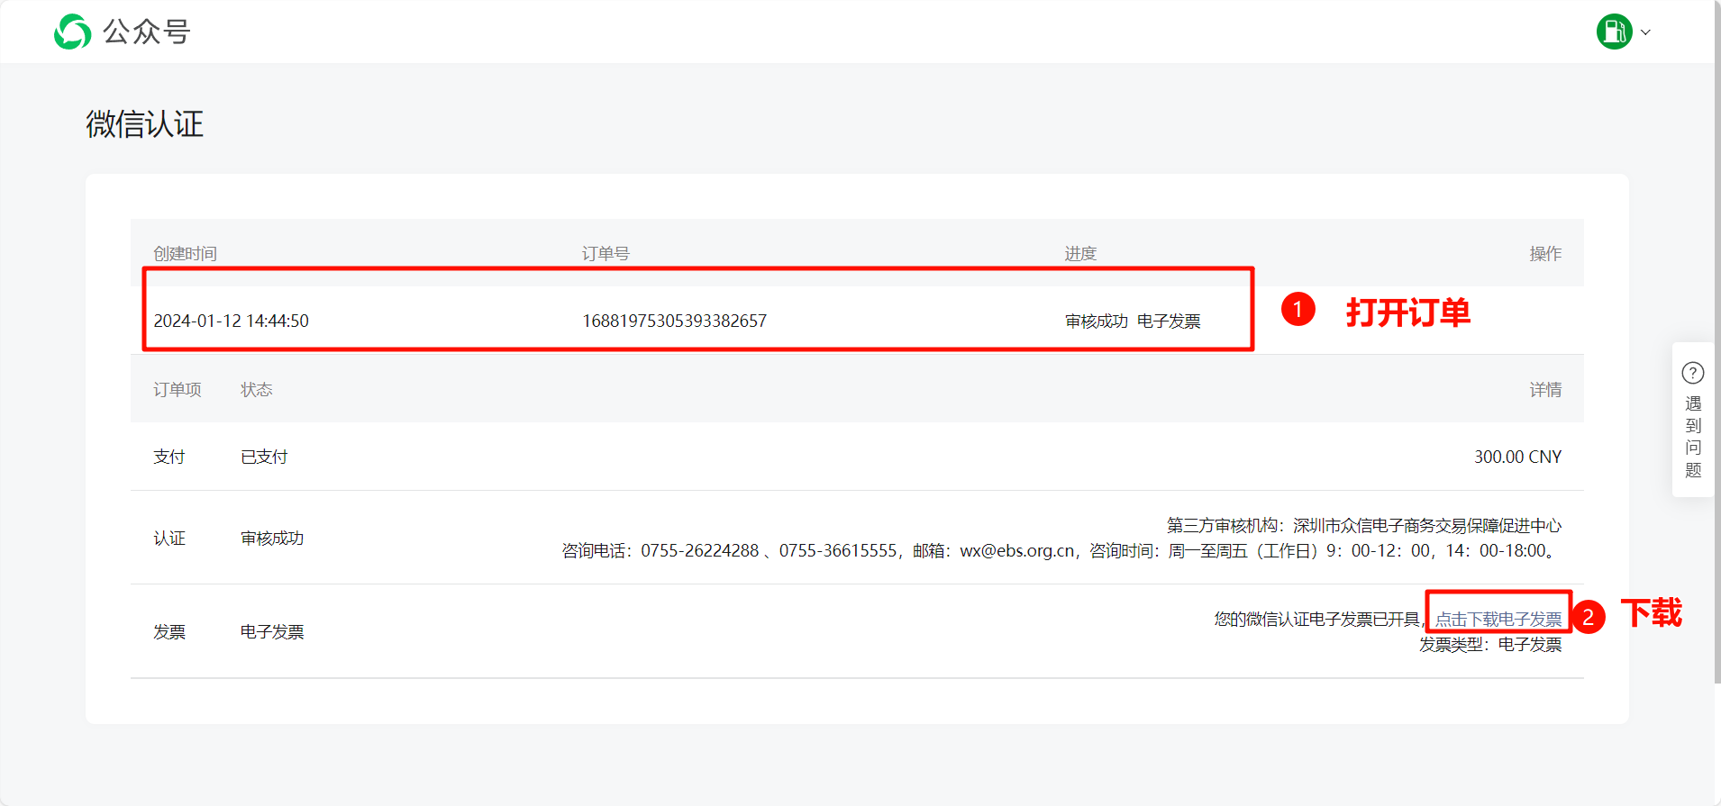The height and width of the screenshot is (806, 1721).
Task: Click the 审核成功 status in 认证 row
Action: coord(272,538)
